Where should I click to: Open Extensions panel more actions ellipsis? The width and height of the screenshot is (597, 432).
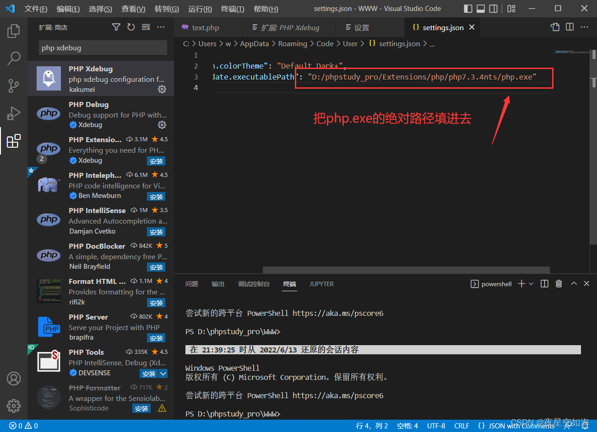pyautogui.click(x=161, y=27)
